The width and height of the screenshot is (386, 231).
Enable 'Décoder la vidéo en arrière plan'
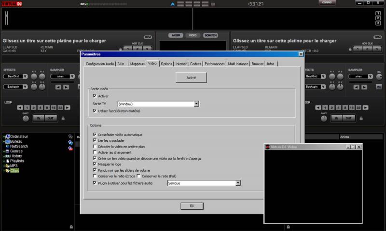pos(94,145)
